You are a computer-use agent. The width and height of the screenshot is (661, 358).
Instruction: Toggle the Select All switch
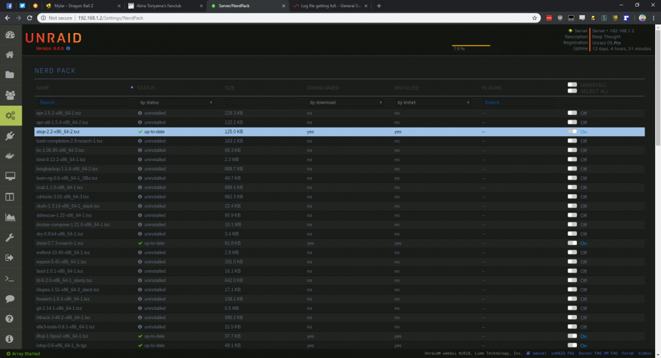(x=572, y=91)
